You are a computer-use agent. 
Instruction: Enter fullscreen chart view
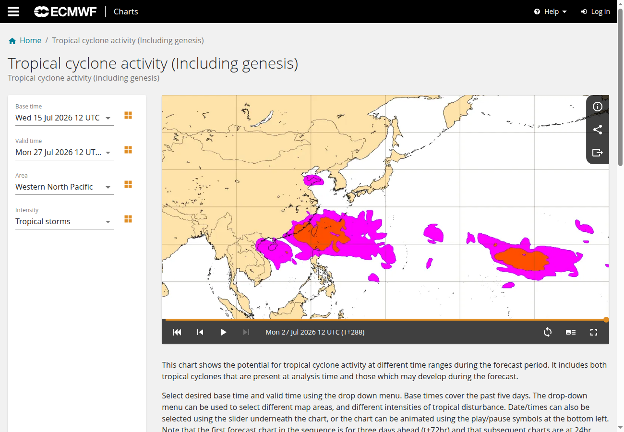pos(594,332)
